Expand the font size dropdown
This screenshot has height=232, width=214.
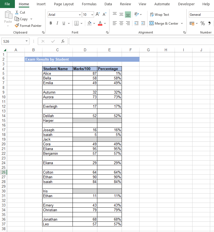[92, 15]
